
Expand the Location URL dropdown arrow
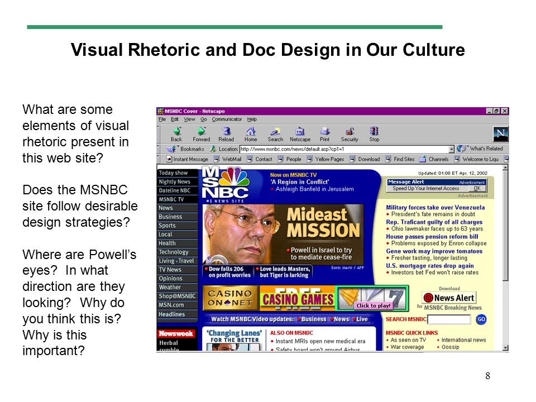(451, 150)
